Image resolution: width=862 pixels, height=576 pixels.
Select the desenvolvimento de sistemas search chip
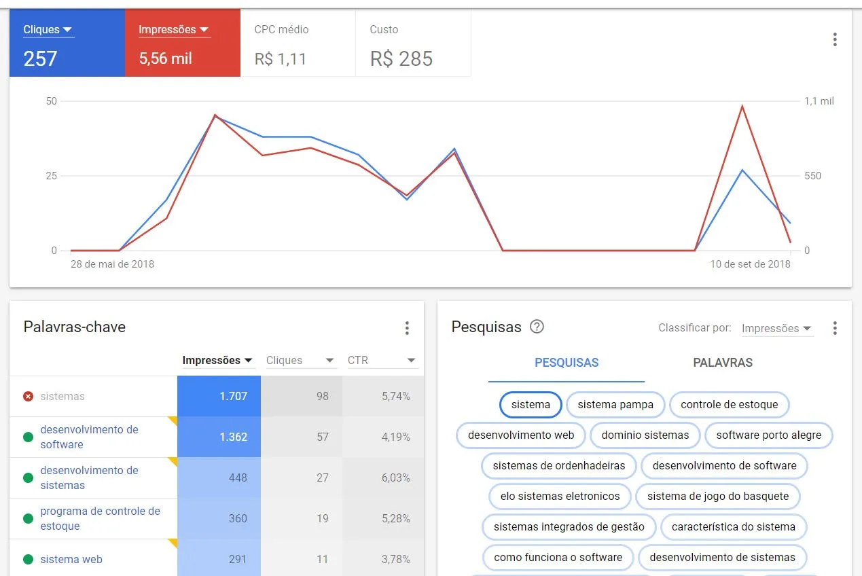[722, 558]
